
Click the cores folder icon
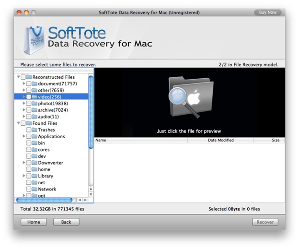pos(34,150)
